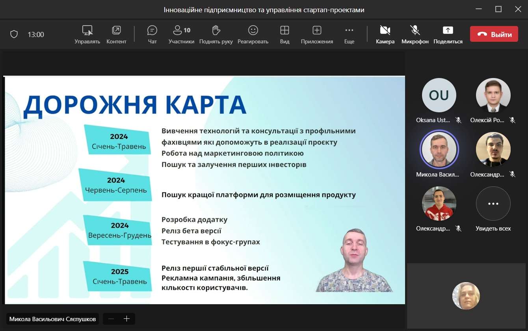Open the Реагировать reactions menu
Viewport: 528px width, 331px height.
(x=253, y=34)
